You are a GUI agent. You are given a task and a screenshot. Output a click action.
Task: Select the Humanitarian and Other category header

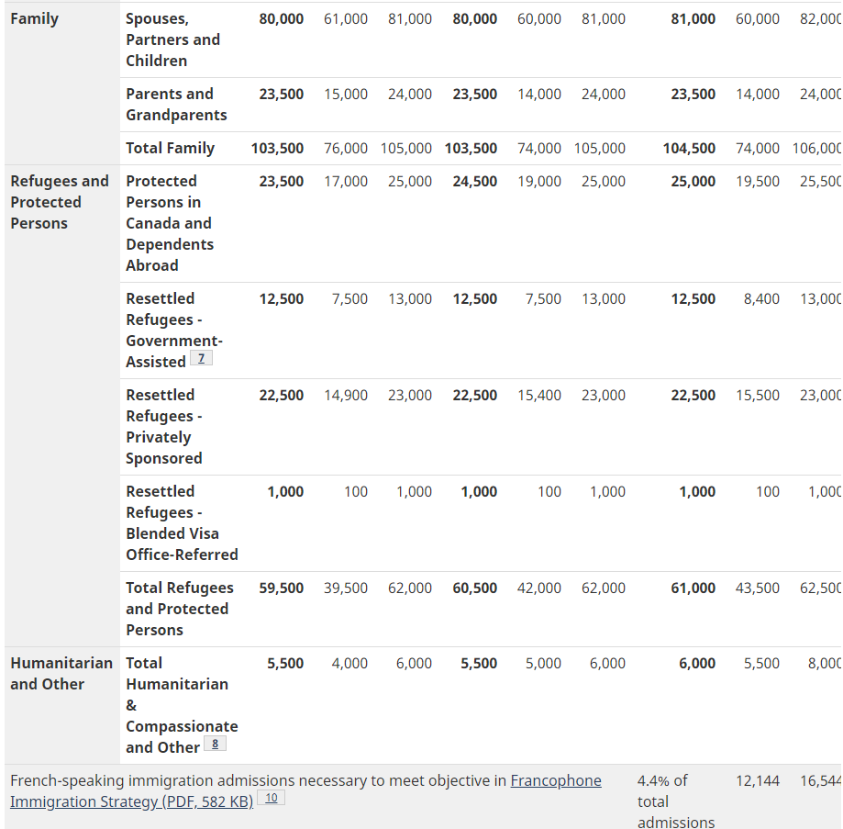61,674
